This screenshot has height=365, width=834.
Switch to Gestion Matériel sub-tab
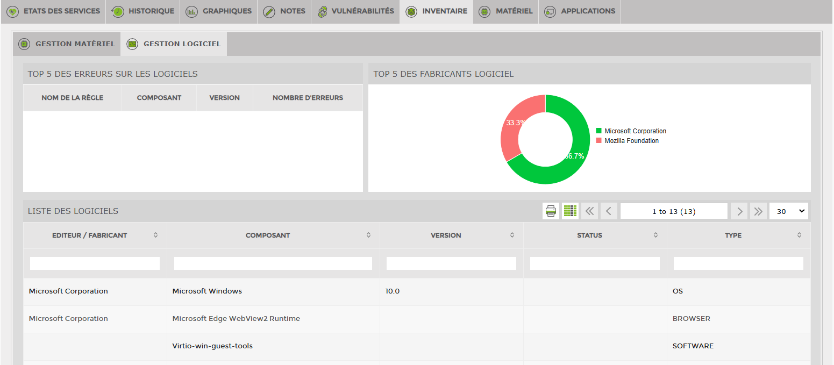tap(67, 44)
